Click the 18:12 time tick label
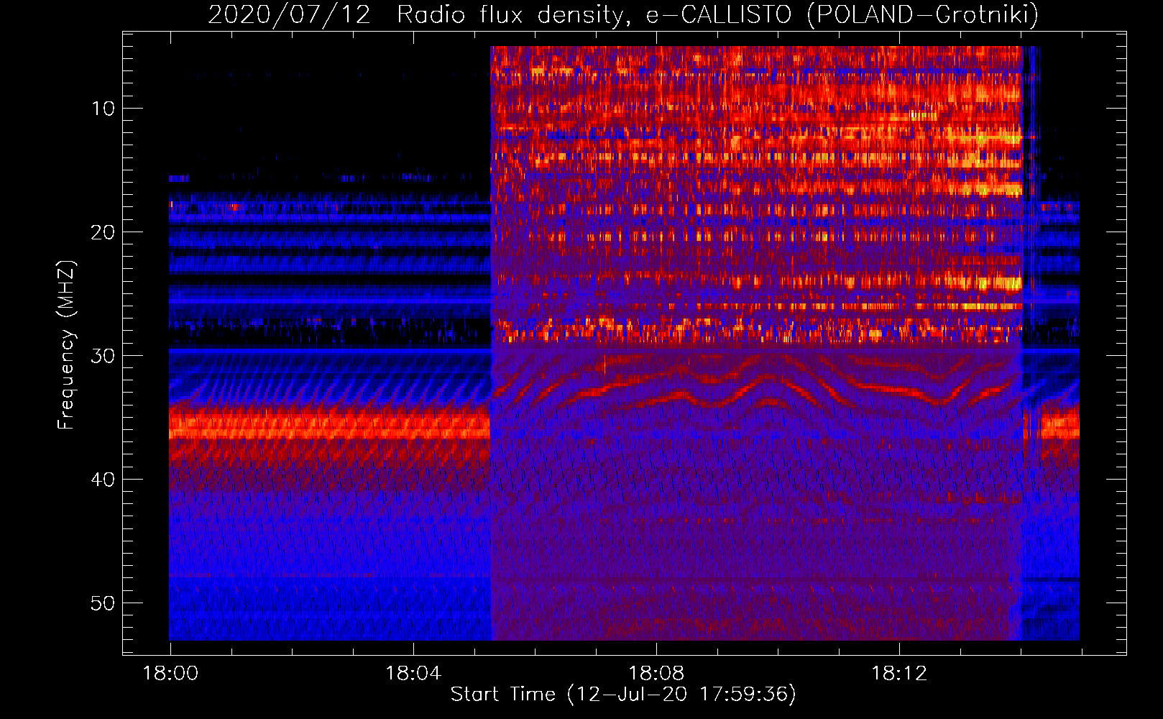Viewport: 1163px width, 719px height. click(899, 674)
